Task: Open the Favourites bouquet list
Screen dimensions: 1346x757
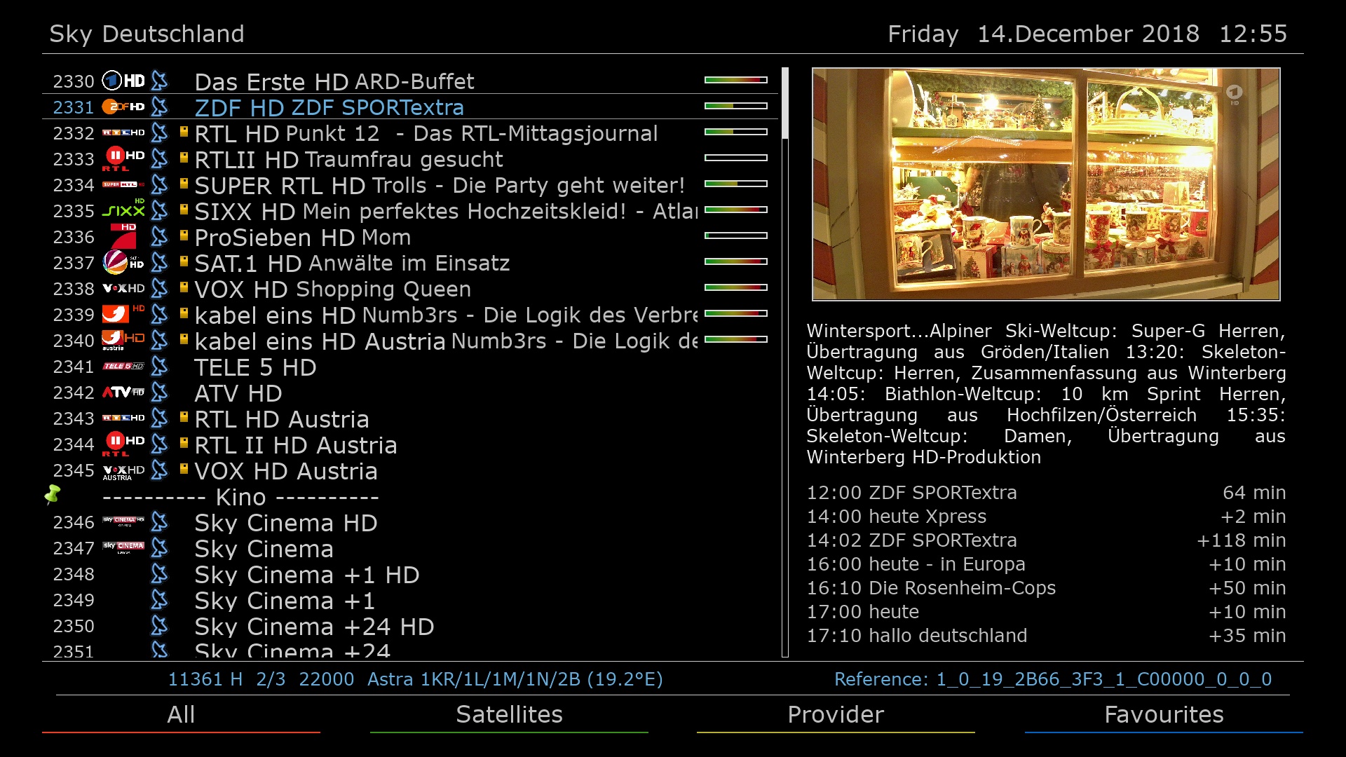Action: 1164,715
